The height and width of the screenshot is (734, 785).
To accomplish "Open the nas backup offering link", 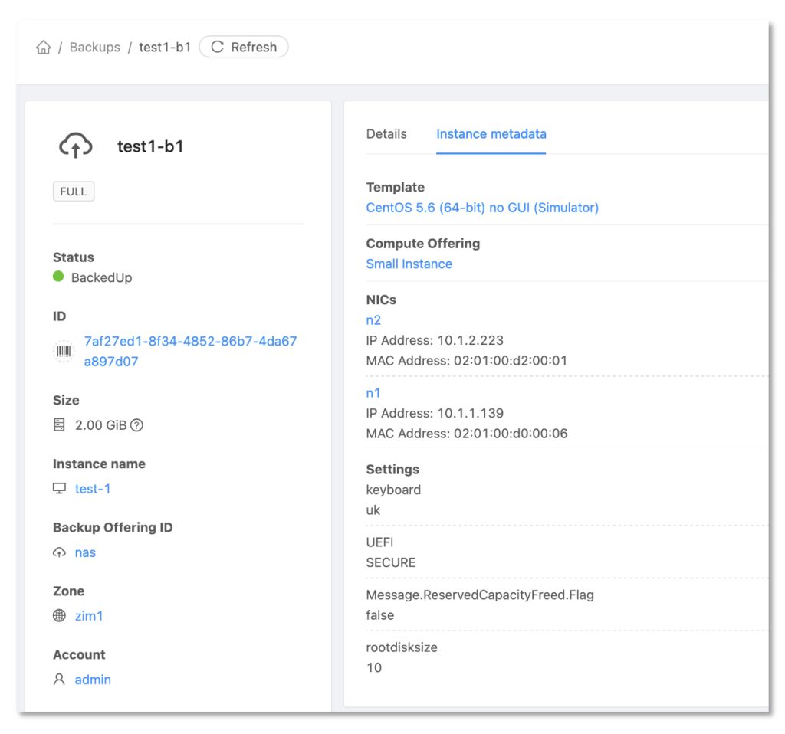I will (85, 552).
